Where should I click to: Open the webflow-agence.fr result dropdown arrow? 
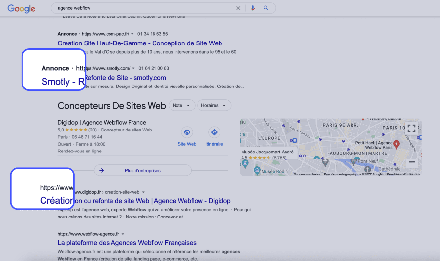tap(123, 234)
